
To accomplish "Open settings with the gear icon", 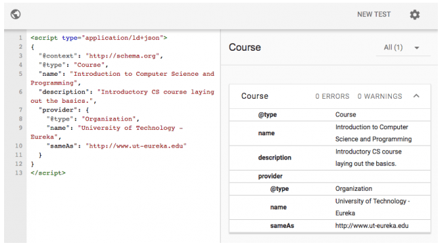I will coord(415,15).
